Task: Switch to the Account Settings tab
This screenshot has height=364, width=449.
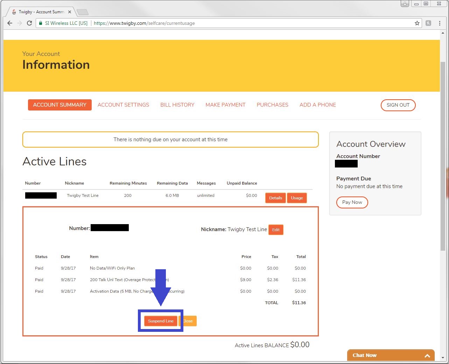Action: [x=123, y=105]
